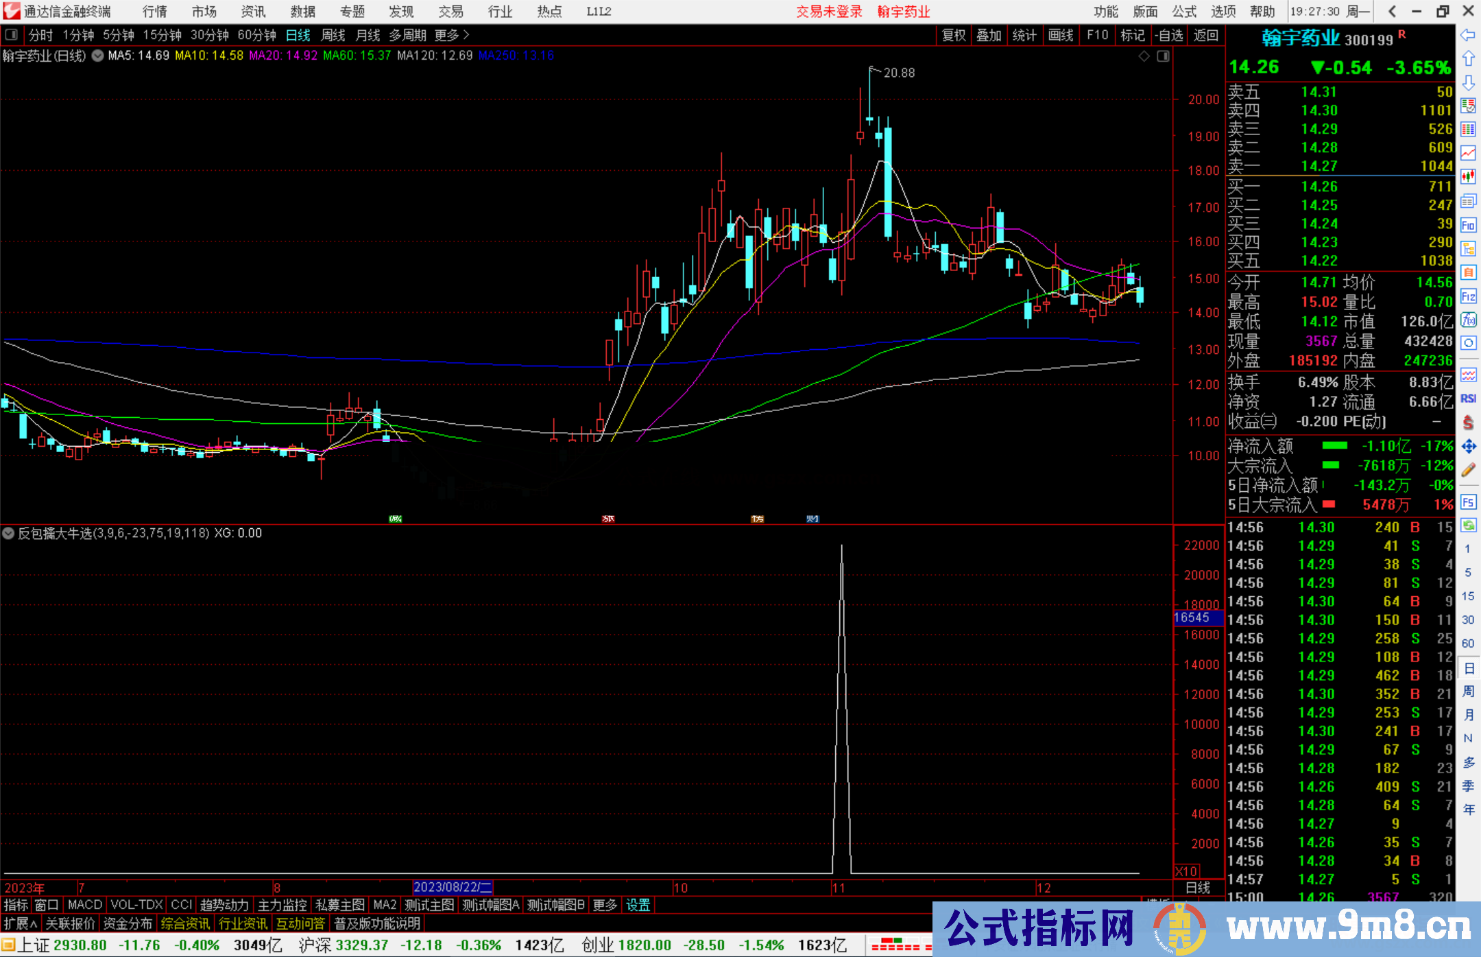
Task: Open the 反包擒大牛选 indicator dropdown
Action: tap(8, 533)
